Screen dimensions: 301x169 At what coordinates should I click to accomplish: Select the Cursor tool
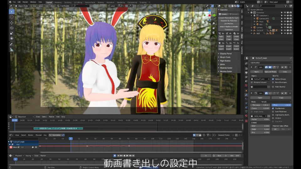[12, 17]
